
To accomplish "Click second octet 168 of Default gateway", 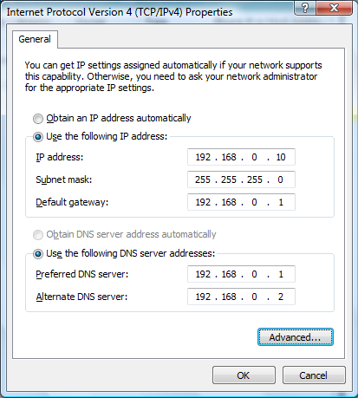I will tap(229, 202).
